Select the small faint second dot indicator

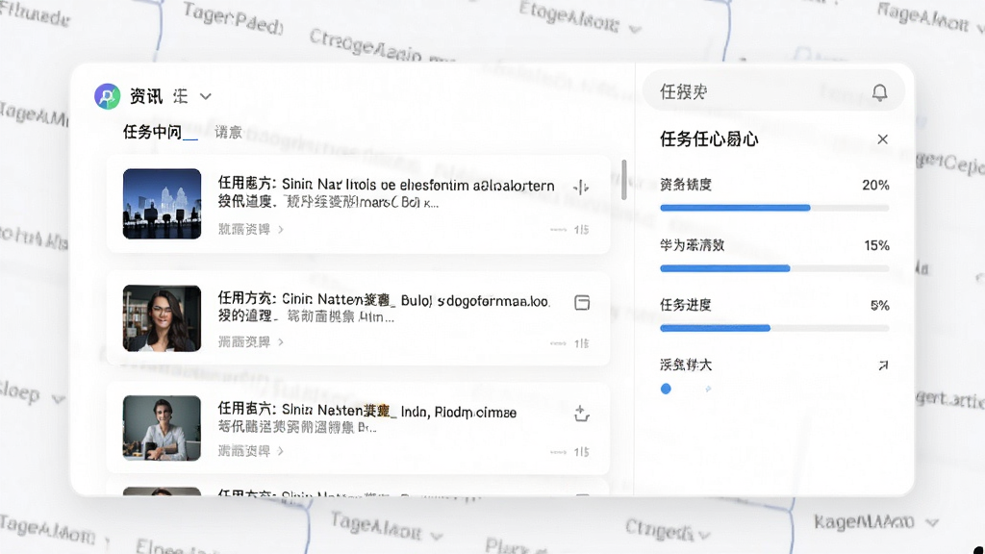(x=708, y=389)
